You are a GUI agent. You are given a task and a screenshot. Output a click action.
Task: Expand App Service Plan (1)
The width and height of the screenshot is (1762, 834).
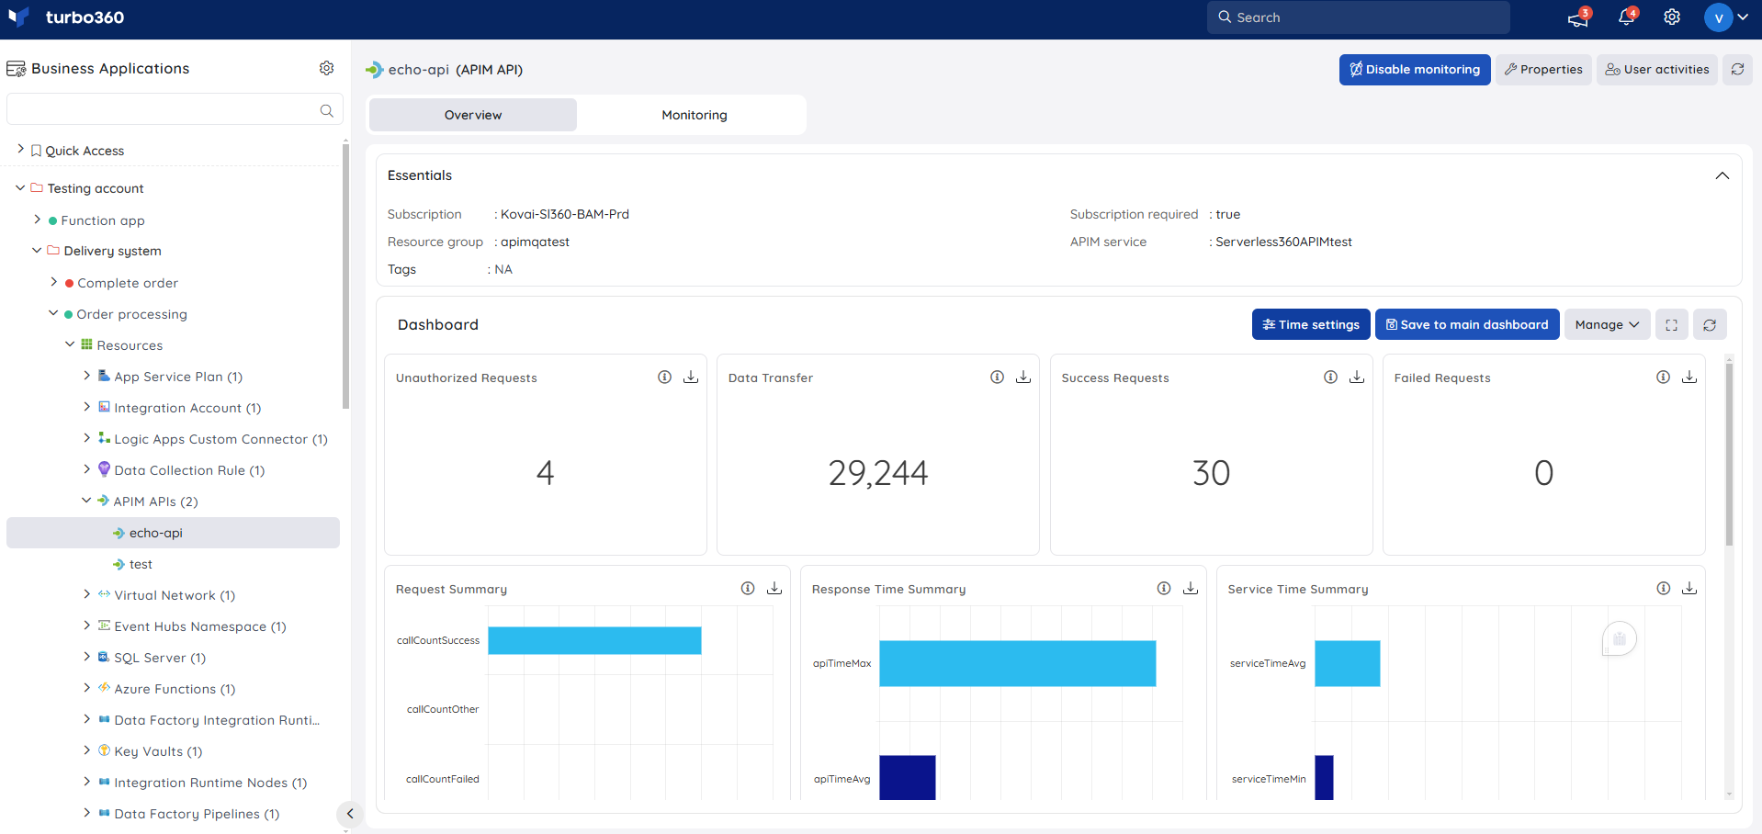click(x=86, y=376)
